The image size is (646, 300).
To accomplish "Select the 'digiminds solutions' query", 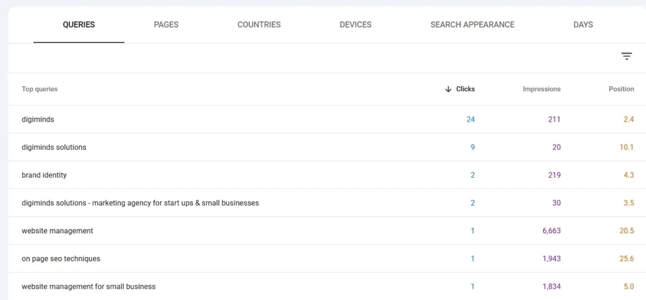I will [x=54, y=147].
